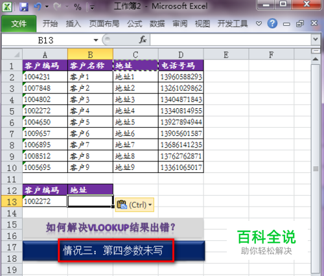
Task: Expand the formula bar
Action: pyautogui.click(x=316, y=40)
